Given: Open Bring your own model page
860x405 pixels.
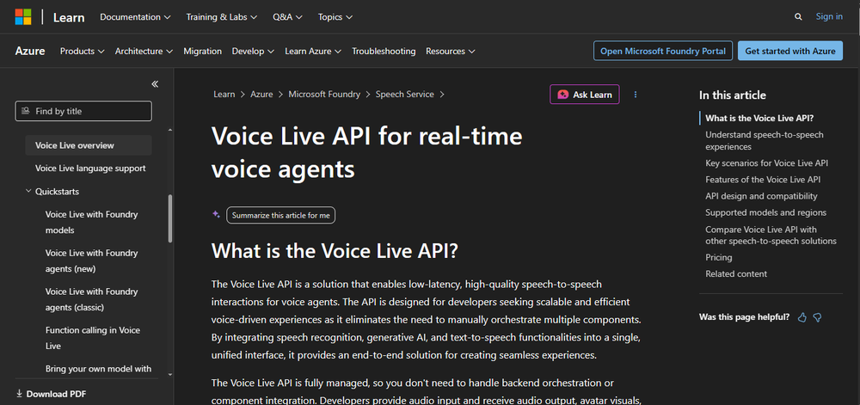Looking at the screenshot, I should [98, 369].
